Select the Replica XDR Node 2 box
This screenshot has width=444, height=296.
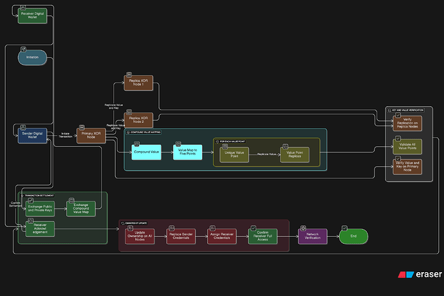(x=138, y=120)
